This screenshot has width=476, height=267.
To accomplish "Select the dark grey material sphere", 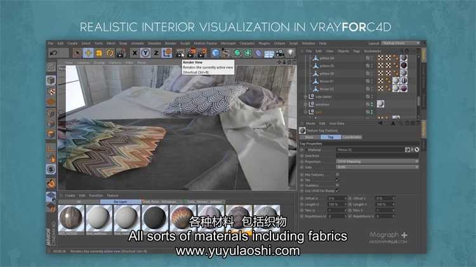I will (154, 218).
